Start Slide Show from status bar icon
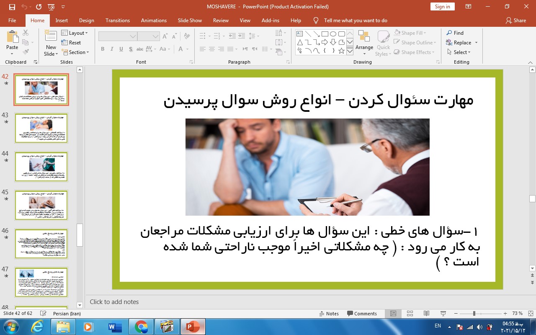536x335 pixels. tap(443, 313)
